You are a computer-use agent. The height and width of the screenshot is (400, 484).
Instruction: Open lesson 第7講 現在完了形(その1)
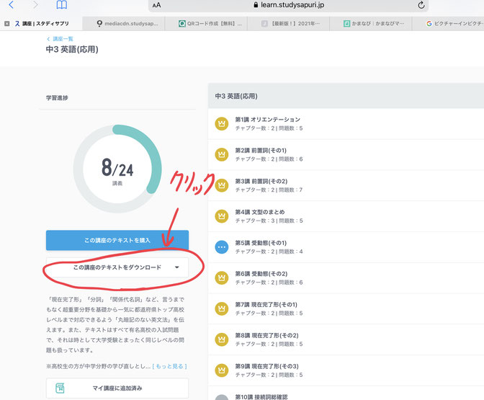tap(346, 309)
